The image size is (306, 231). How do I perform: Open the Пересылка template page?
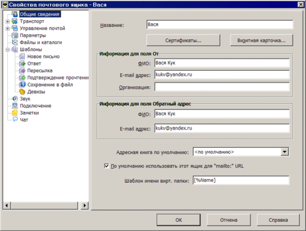[40, 70]
